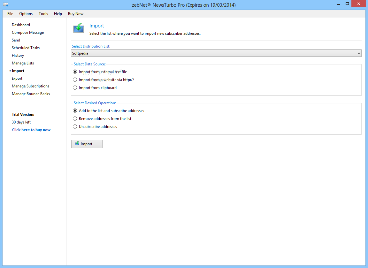The width and height of the screenshot is (368, 268).
Task: Expand the Softpedia distribution list dropdown
Action: point(216,53)
